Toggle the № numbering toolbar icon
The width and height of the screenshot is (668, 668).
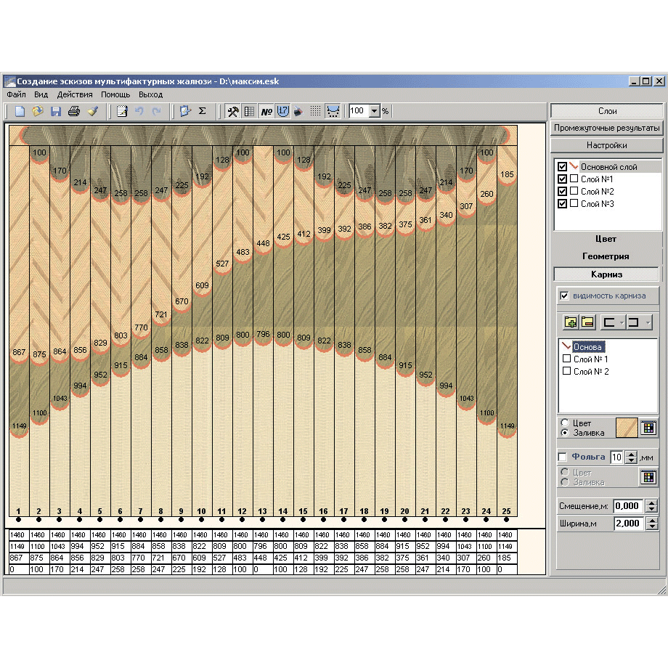(266, 112)
